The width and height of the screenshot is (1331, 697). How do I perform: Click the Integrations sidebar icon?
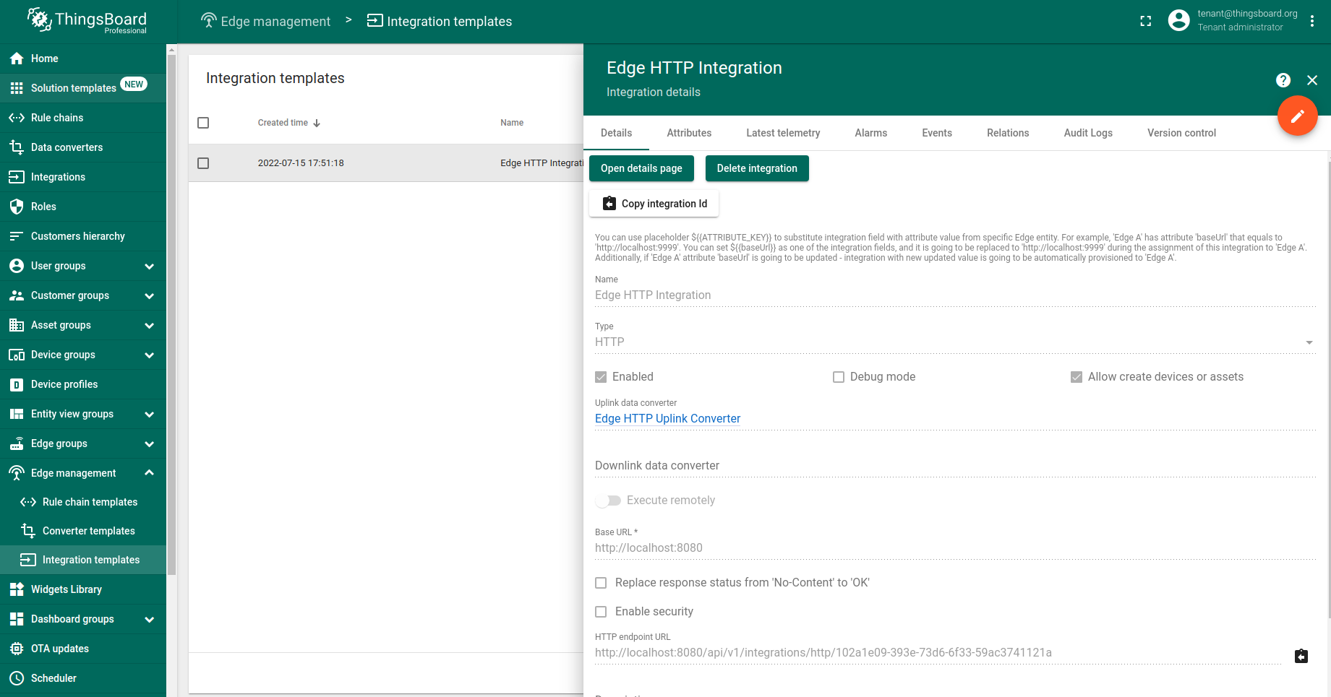[17, 177]
